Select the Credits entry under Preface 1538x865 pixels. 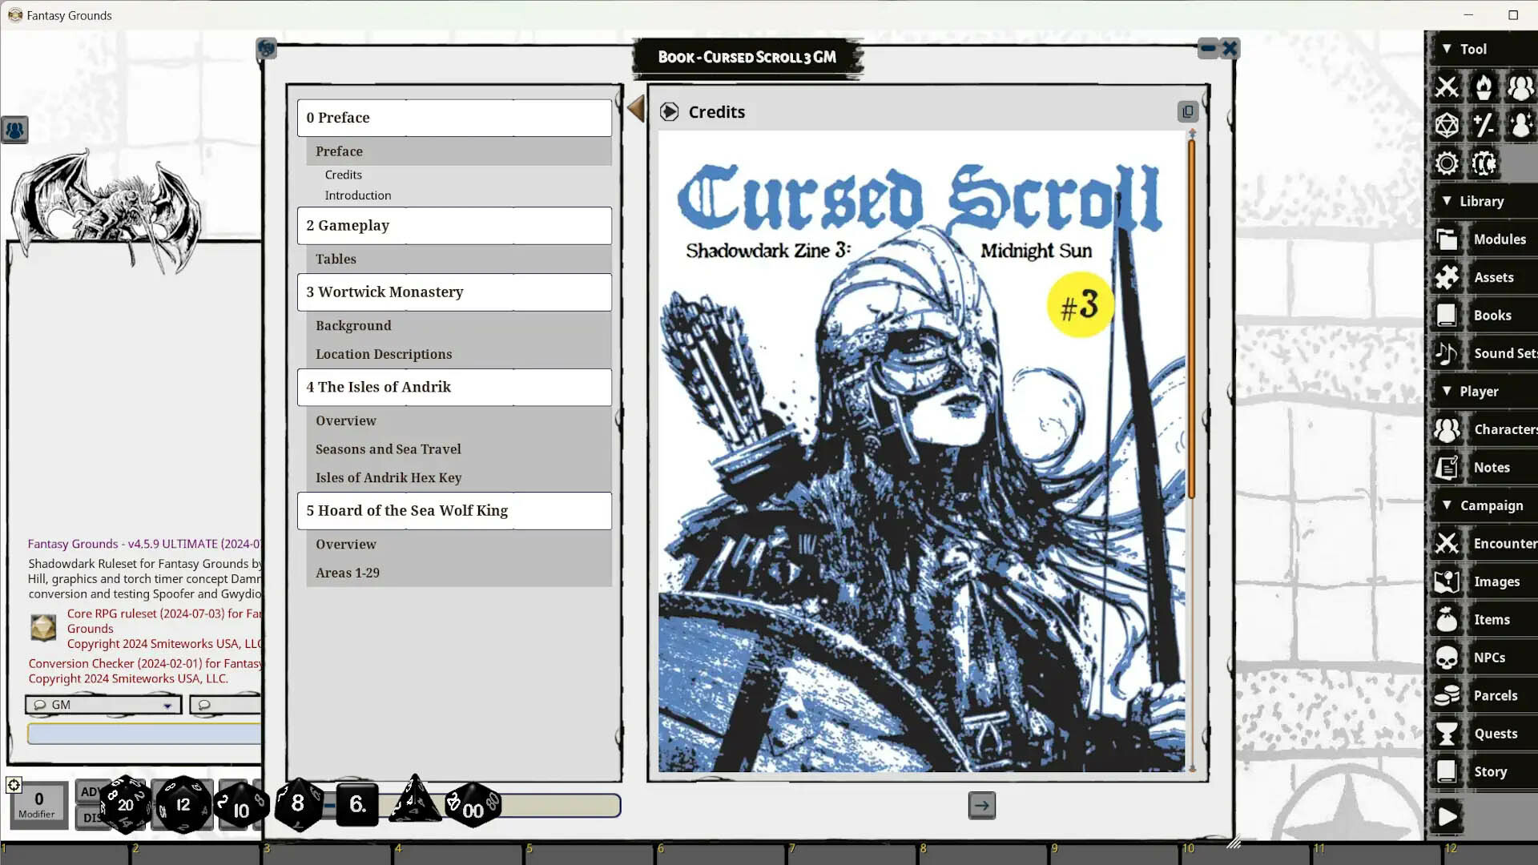point(343,175)
